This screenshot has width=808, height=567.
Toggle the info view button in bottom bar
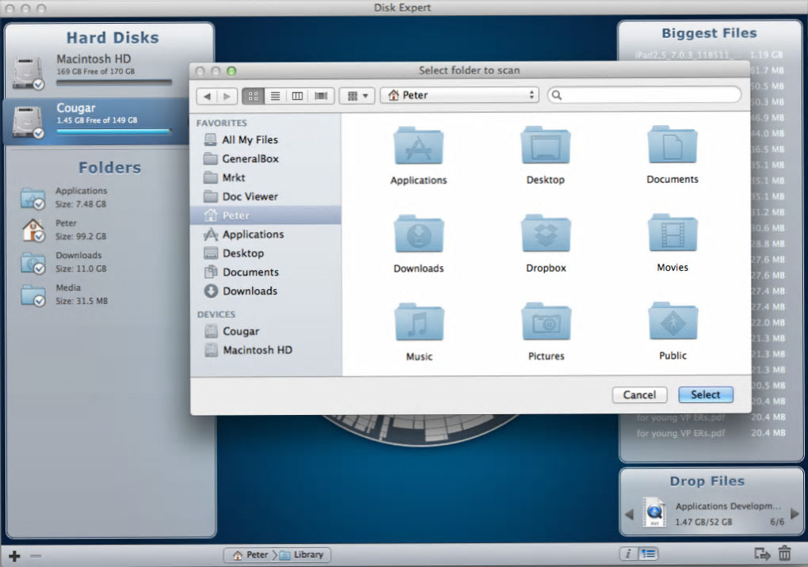click(628, 554)
